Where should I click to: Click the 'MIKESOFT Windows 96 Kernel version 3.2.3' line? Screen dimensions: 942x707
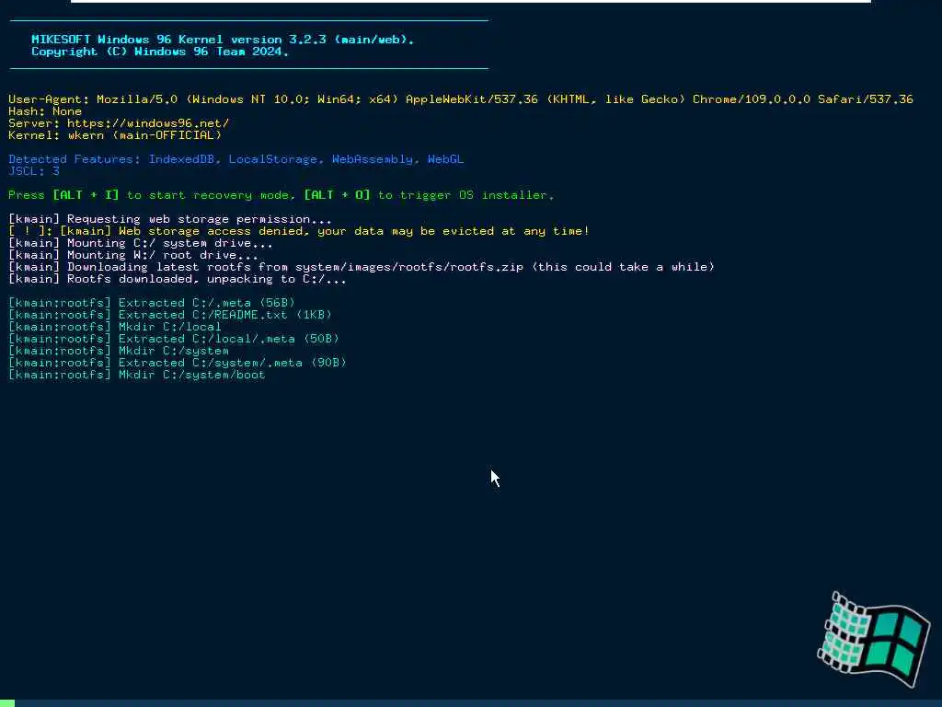point(223,40)
